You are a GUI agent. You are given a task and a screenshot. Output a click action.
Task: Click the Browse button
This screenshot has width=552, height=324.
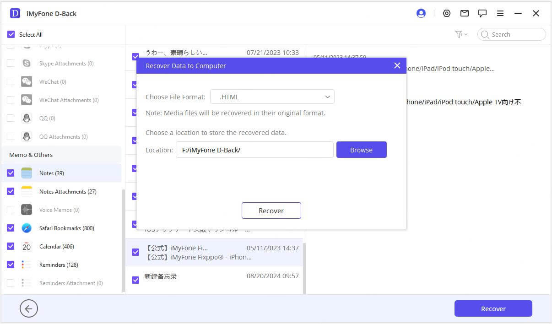362,150
